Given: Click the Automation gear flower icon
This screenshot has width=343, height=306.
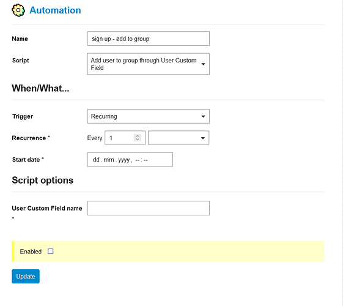Looking at the screenshot, I should [18, 10].
